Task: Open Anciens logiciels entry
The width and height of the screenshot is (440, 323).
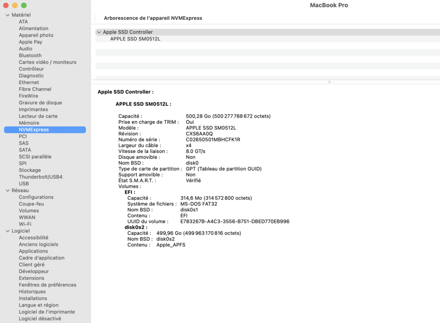Action: click(38, 244)
